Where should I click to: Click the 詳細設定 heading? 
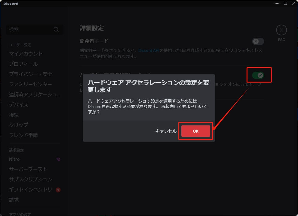[x=92, y=28]
